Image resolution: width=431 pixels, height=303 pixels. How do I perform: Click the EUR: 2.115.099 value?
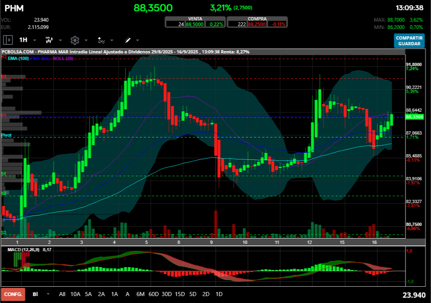[x=38, y=27]
